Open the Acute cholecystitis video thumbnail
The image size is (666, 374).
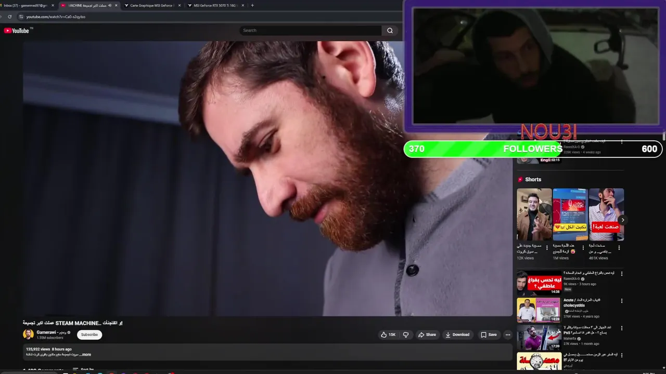tap(539, 310)
